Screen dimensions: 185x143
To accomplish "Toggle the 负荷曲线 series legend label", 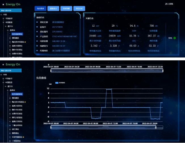I will [62, 83].
